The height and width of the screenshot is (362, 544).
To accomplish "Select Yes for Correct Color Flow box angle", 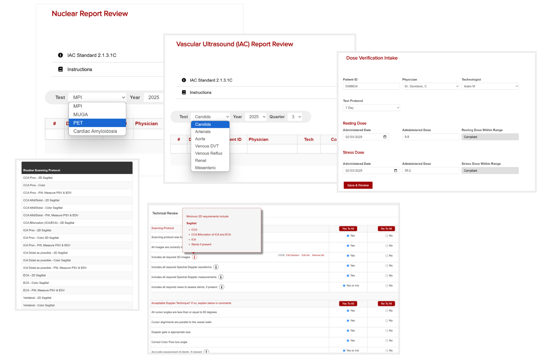I will 348,341.
